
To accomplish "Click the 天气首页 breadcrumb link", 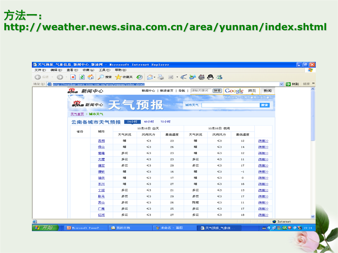I will tap(77, 114).
